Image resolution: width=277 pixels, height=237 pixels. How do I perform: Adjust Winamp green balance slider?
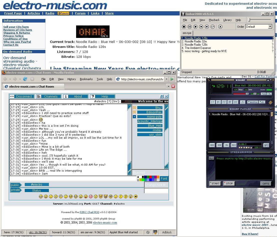255,94
